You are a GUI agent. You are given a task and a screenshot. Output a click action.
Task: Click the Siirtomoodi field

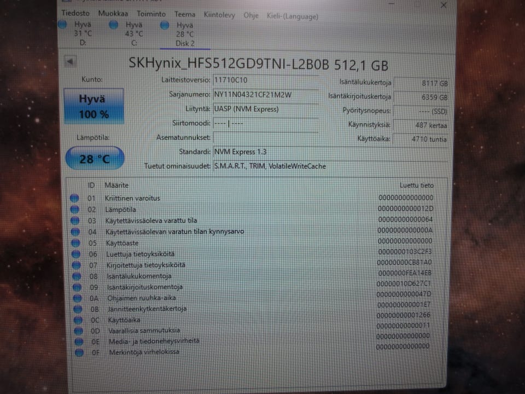265,123
